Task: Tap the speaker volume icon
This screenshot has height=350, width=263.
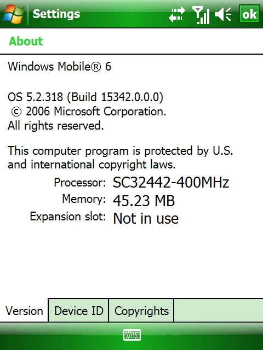Action: (x=223, y=14)
